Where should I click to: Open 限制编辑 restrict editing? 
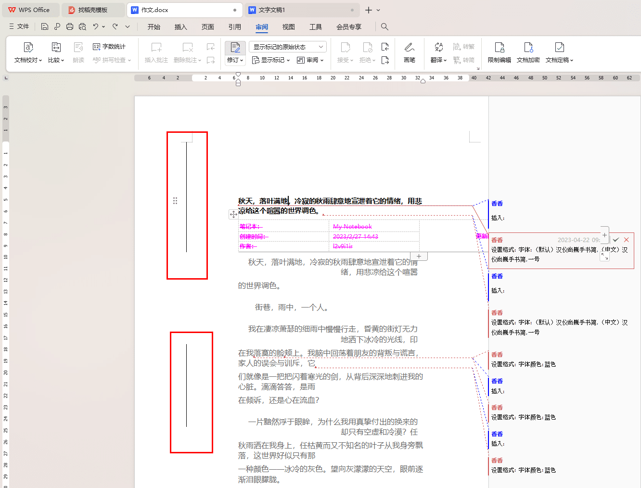(499, 52)
